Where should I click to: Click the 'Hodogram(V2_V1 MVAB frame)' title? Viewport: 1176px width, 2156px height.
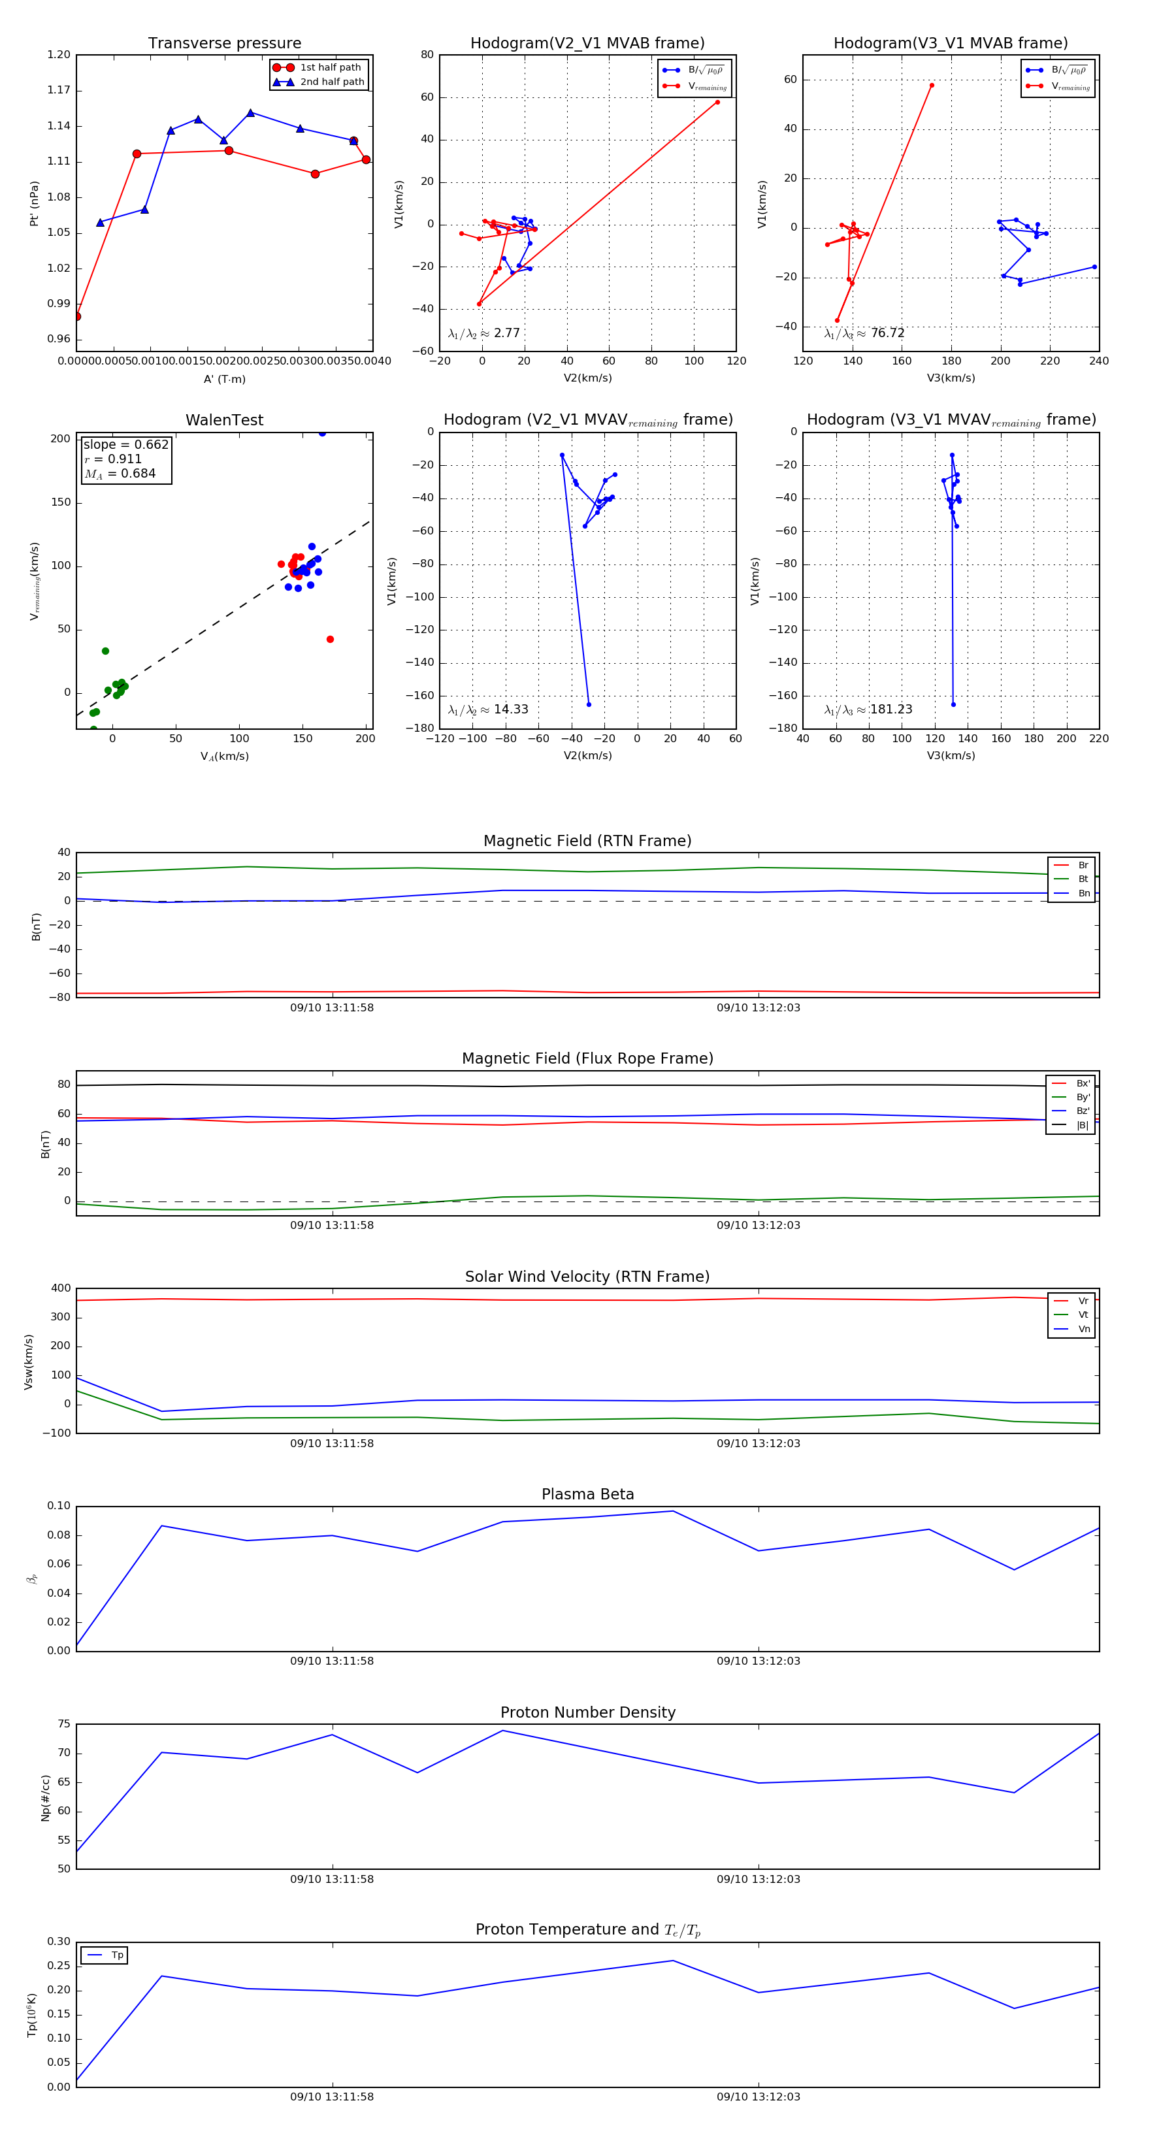point(587,44)
